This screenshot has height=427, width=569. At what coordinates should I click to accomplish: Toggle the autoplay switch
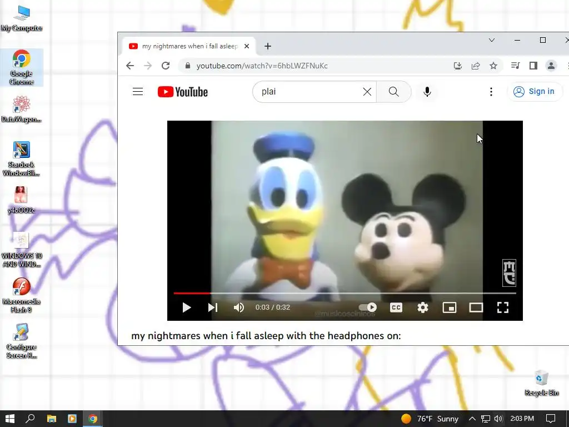click(368, 307)
